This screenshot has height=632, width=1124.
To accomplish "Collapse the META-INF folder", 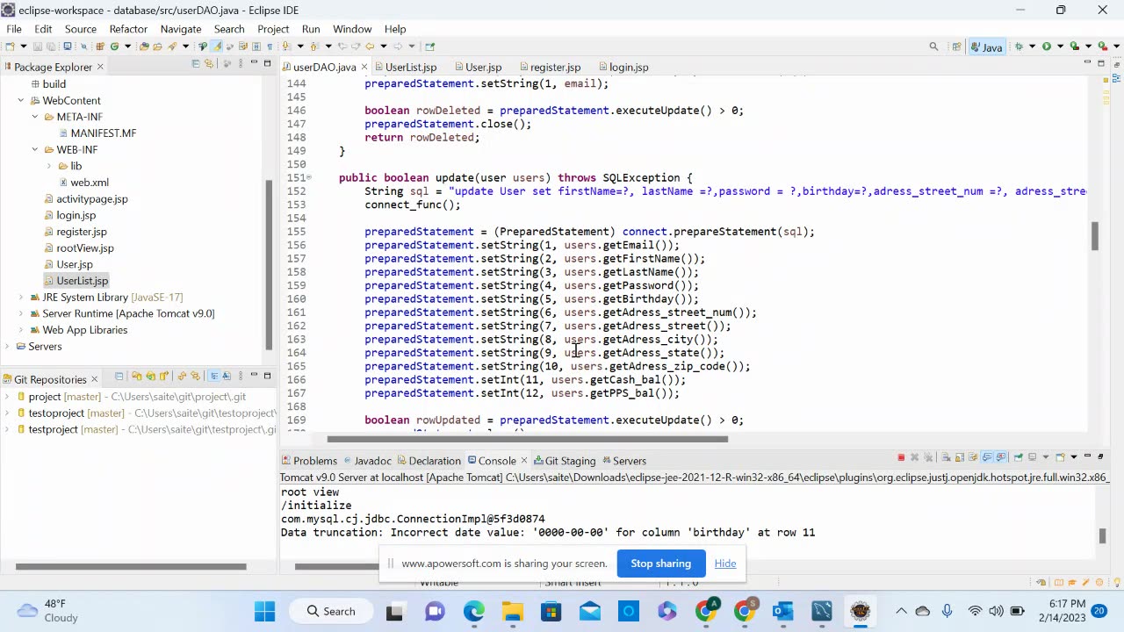I will (35, 117).
